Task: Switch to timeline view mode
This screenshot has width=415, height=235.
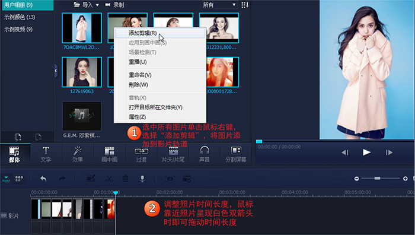Action: tap(6, 179)
